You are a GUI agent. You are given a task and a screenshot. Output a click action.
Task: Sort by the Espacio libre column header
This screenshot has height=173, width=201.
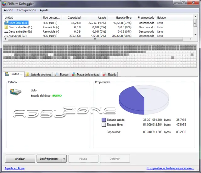[x=120, y=18]
